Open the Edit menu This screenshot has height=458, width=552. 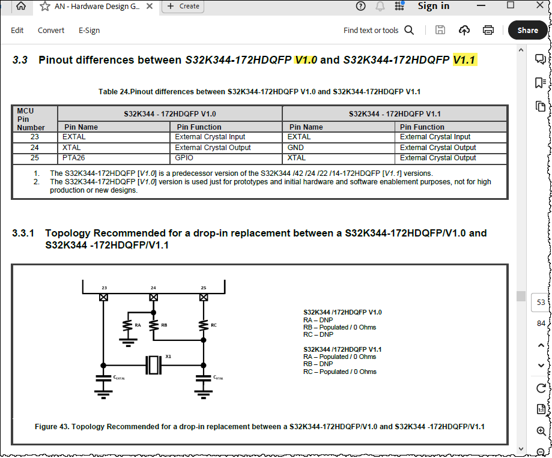coord(17,30)
